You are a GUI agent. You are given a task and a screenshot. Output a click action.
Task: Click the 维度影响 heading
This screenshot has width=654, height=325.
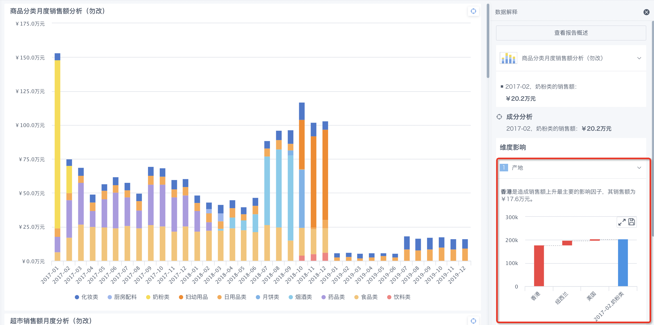513,147
